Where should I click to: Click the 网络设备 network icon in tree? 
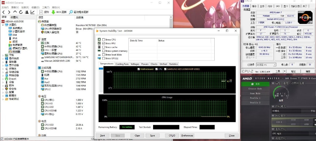[x=7, y=75]
